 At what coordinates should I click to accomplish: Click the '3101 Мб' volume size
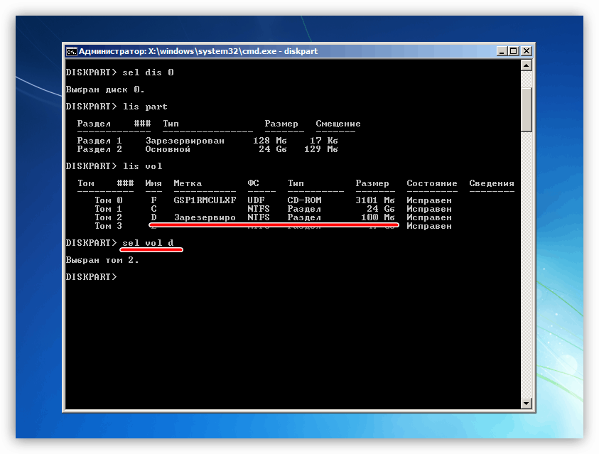pyautogui.click(x=375, y=200)
